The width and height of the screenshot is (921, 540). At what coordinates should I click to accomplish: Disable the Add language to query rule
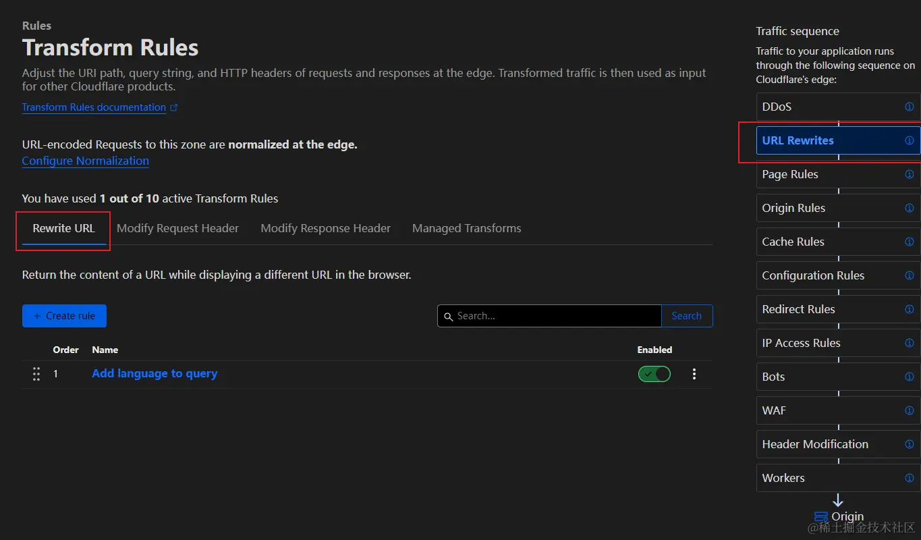(x=654, y=374)
